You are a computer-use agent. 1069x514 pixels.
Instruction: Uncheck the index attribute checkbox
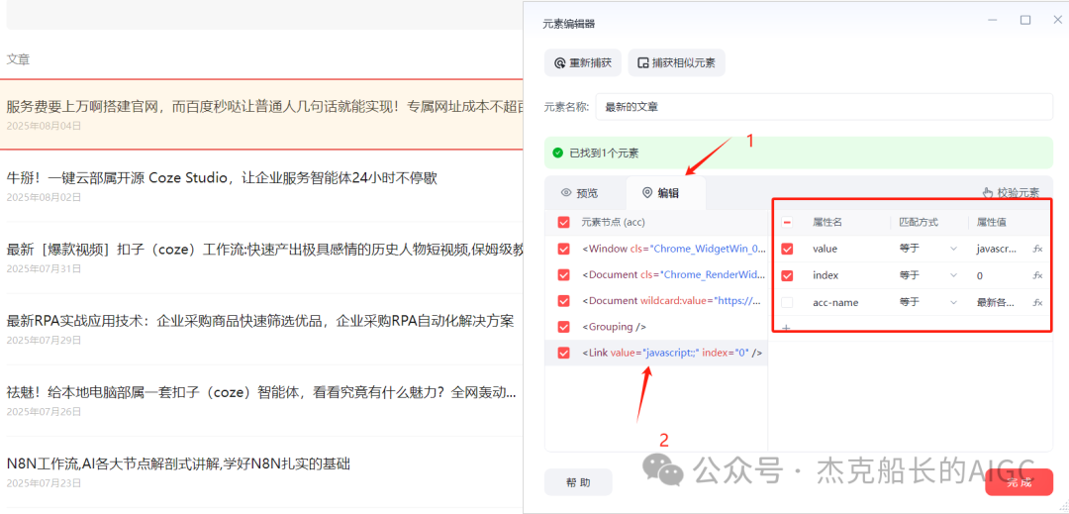click(x=787, y=275)
